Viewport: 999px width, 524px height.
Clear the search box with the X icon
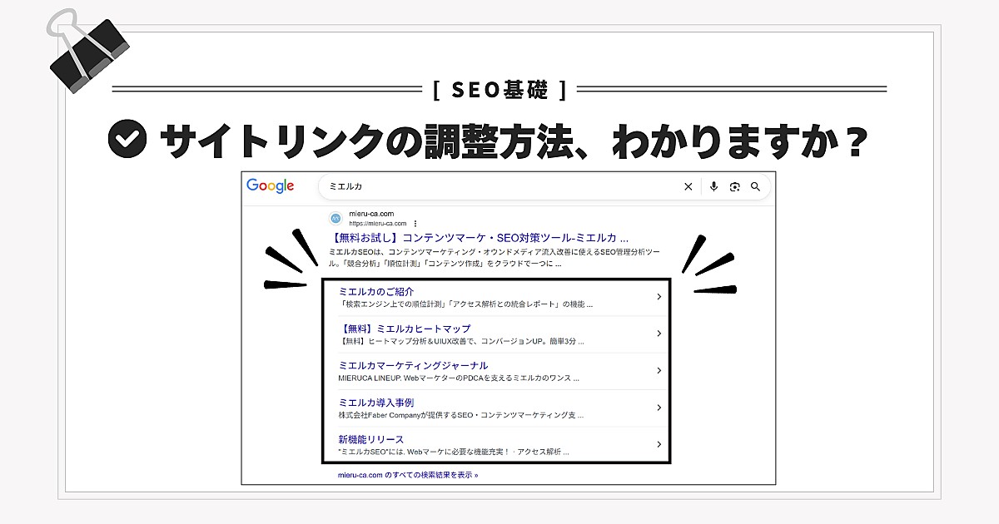point(688,186)
